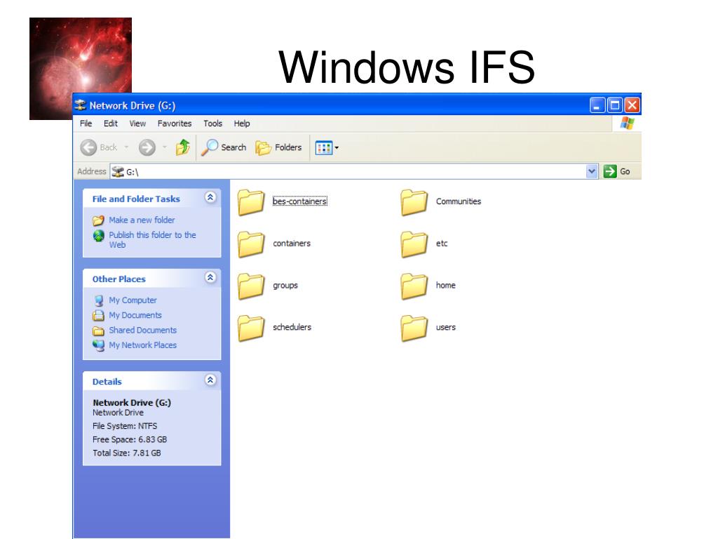Open the Forward history dropdown arrow

pyautogui.click(x=164, y=147)
